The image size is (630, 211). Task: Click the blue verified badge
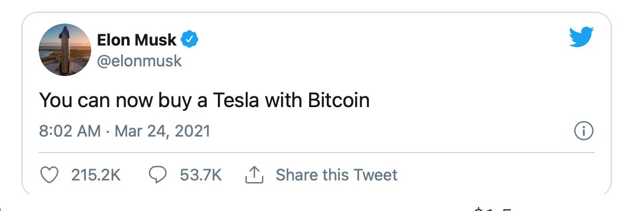189,40
